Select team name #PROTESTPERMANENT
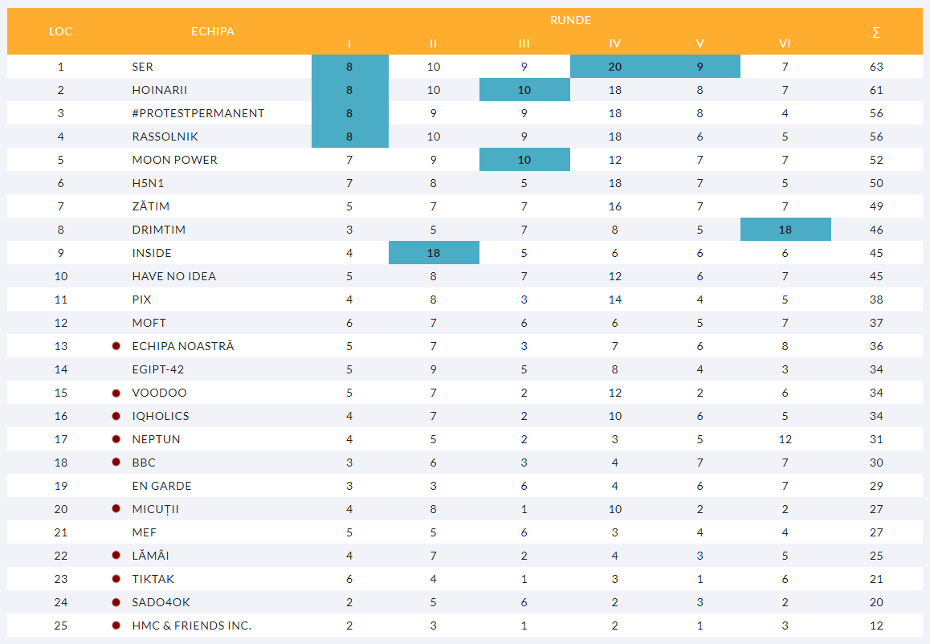The image size is (930, 644). pyautogui.click(x=198, y=113)
